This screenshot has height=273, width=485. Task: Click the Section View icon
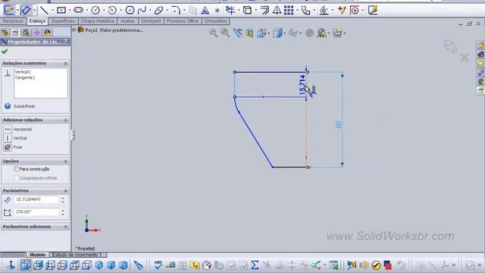(x=249, y=33)
